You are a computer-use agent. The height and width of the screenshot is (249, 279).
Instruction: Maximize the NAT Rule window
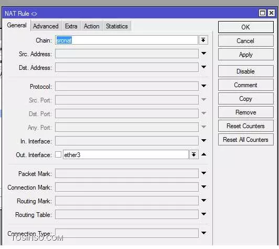point(262,13)
